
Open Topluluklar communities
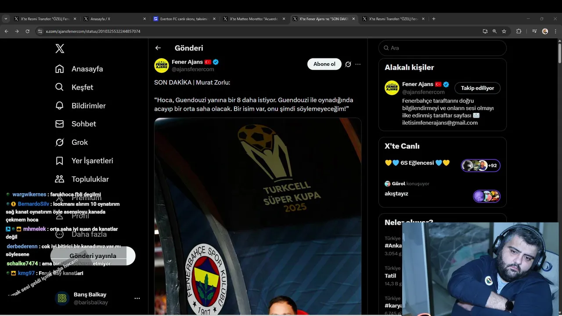coord(82,180)
